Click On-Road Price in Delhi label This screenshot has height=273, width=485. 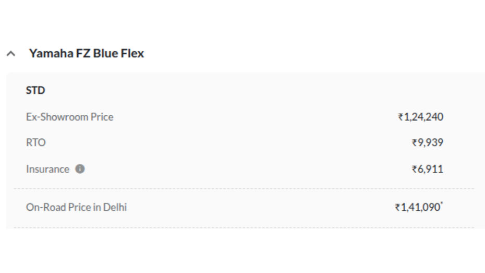pos(76,207)
